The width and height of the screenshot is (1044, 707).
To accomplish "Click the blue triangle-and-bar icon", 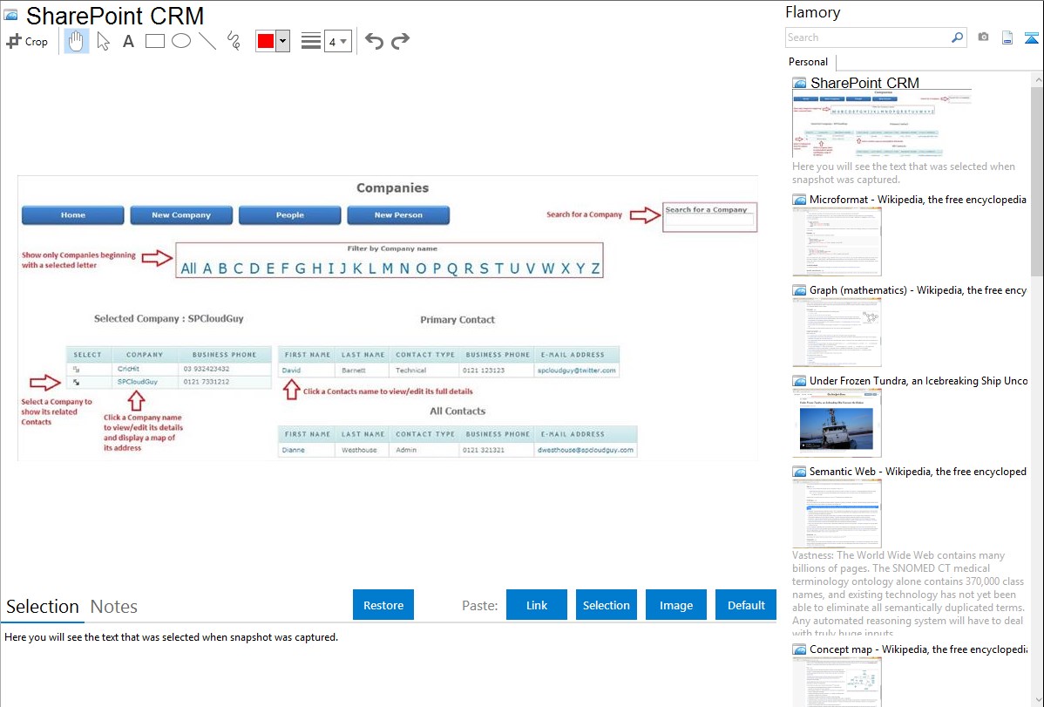I will (1031, 37).
